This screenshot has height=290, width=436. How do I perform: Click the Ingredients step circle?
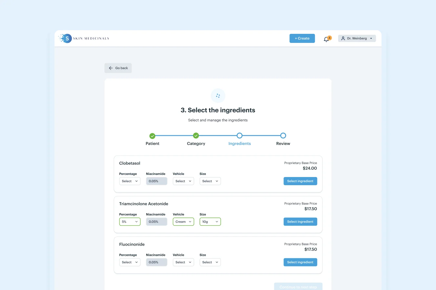pyautogui.click(x=239, y=135)
